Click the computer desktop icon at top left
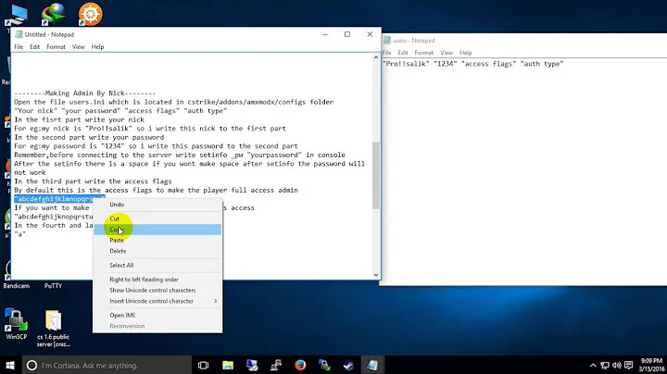 point(16,16)
